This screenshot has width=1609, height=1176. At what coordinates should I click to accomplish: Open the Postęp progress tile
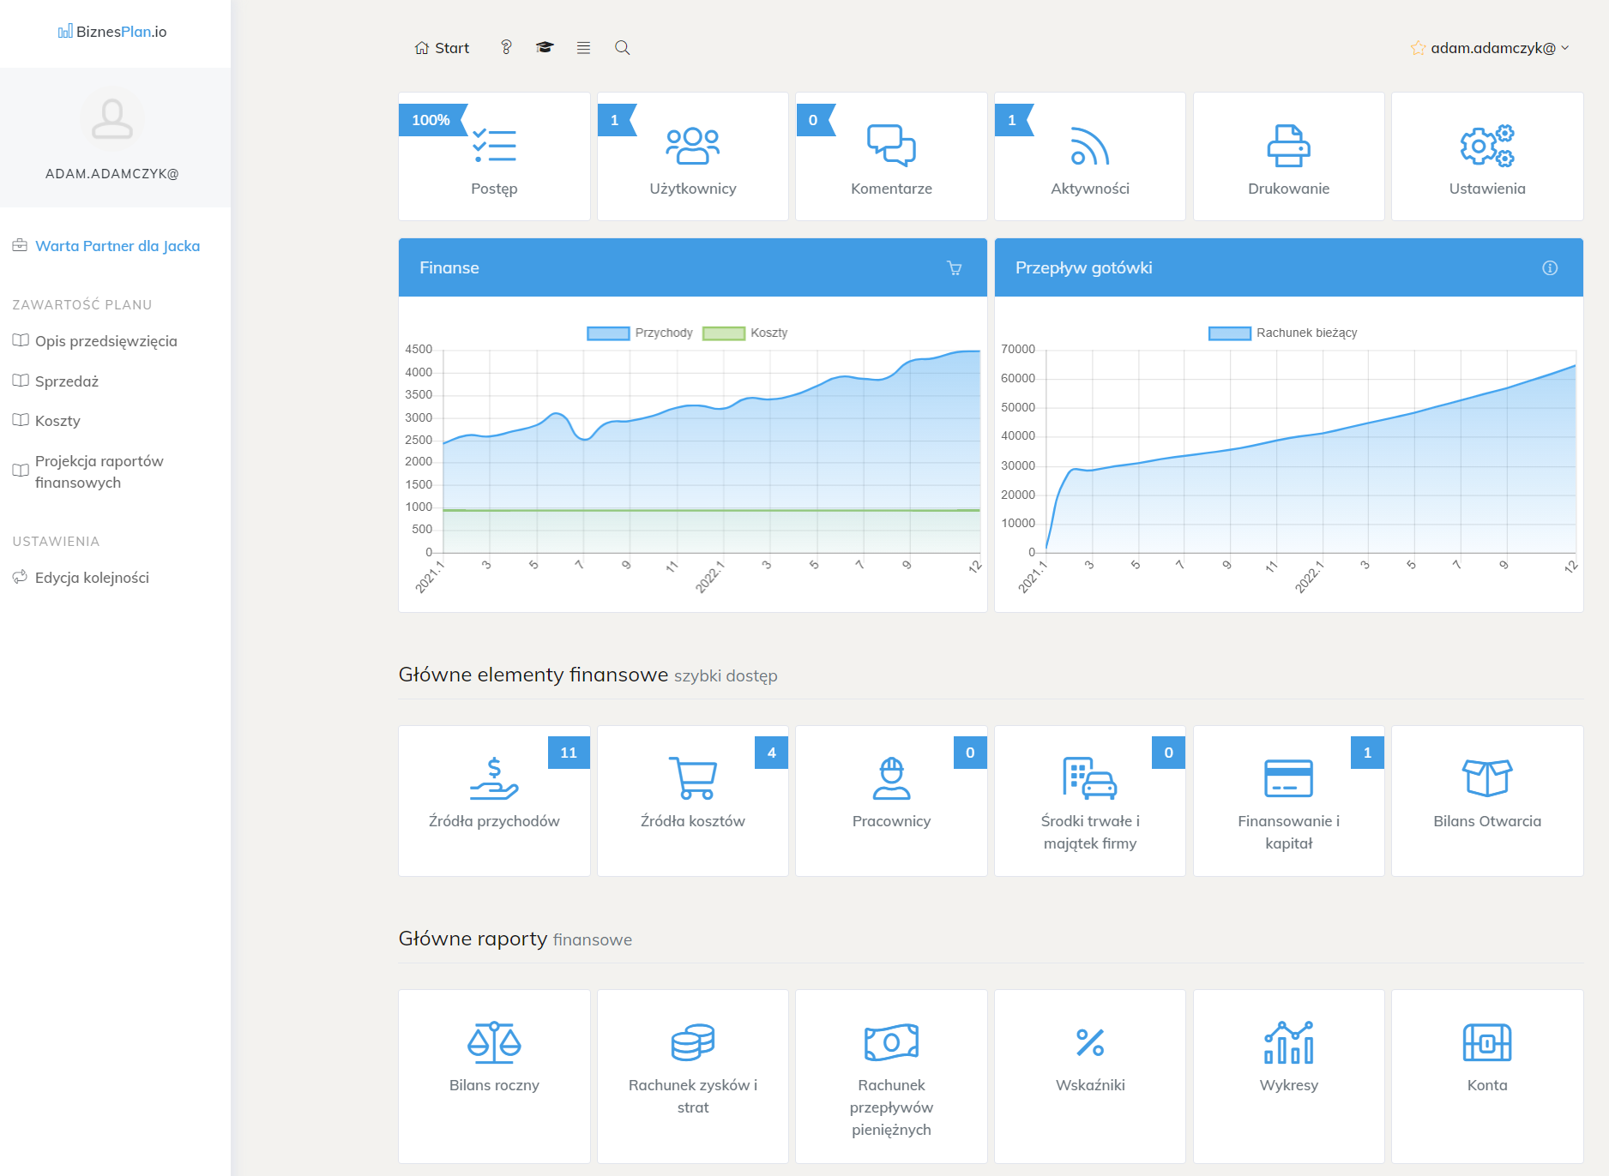point(494,157)
